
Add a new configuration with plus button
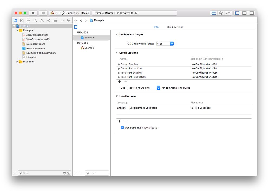tap(119, 82)
